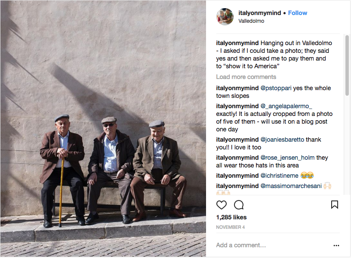Open the @joaniesbaretto mention
Image resolution: width=351 pixels, height=258 pixels.
(282, 140)
